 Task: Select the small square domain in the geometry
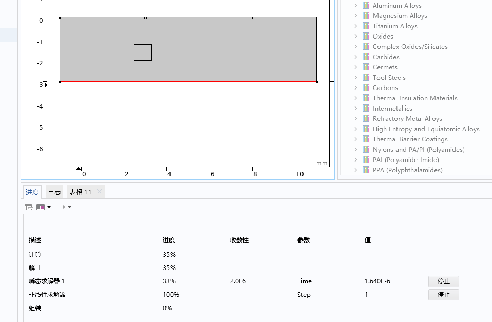click(143, 52)
